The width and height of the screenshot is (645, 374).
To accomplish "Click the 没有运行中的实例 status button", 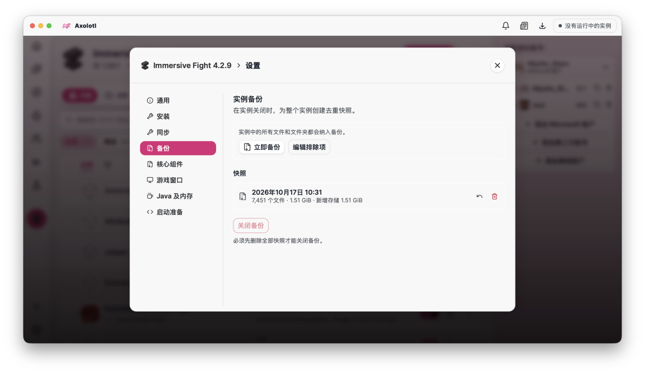I will [585, 26].
